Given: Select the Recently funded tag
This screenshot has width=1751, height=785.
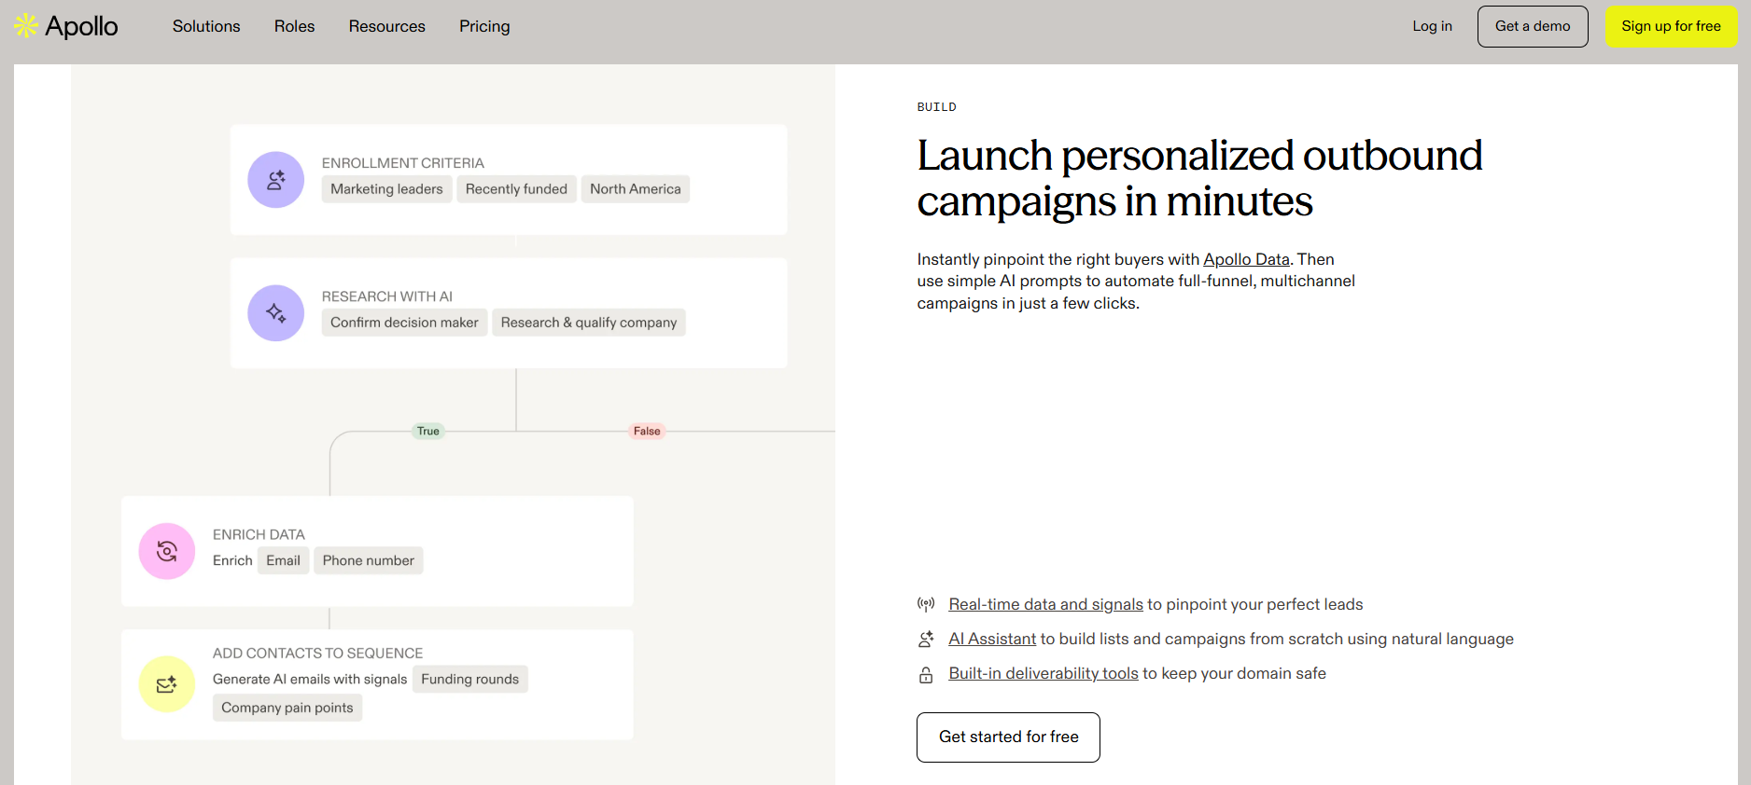Looking at the screenshot, I should 516,189.
